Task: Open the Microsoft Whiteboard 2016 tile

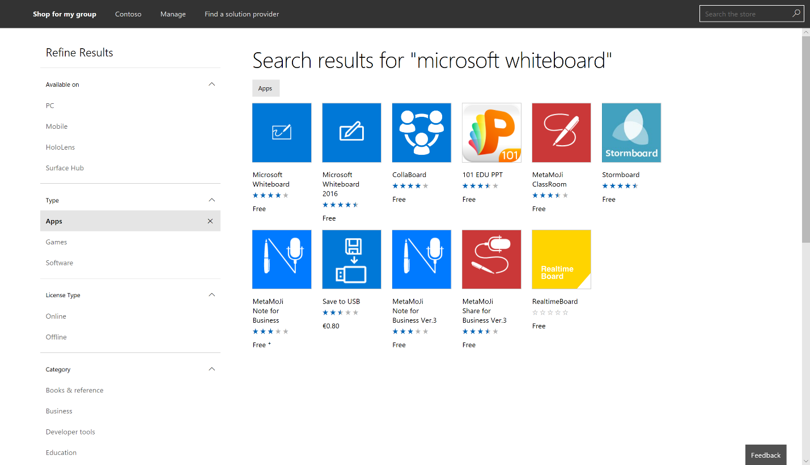Action: coord(351,132)
